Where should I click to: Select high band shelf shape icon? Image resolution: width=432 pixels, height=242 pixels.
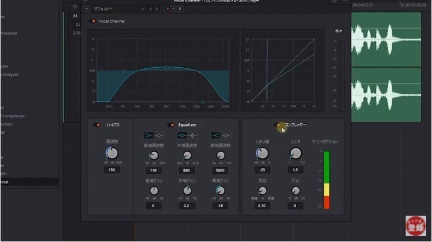point(215,136)
